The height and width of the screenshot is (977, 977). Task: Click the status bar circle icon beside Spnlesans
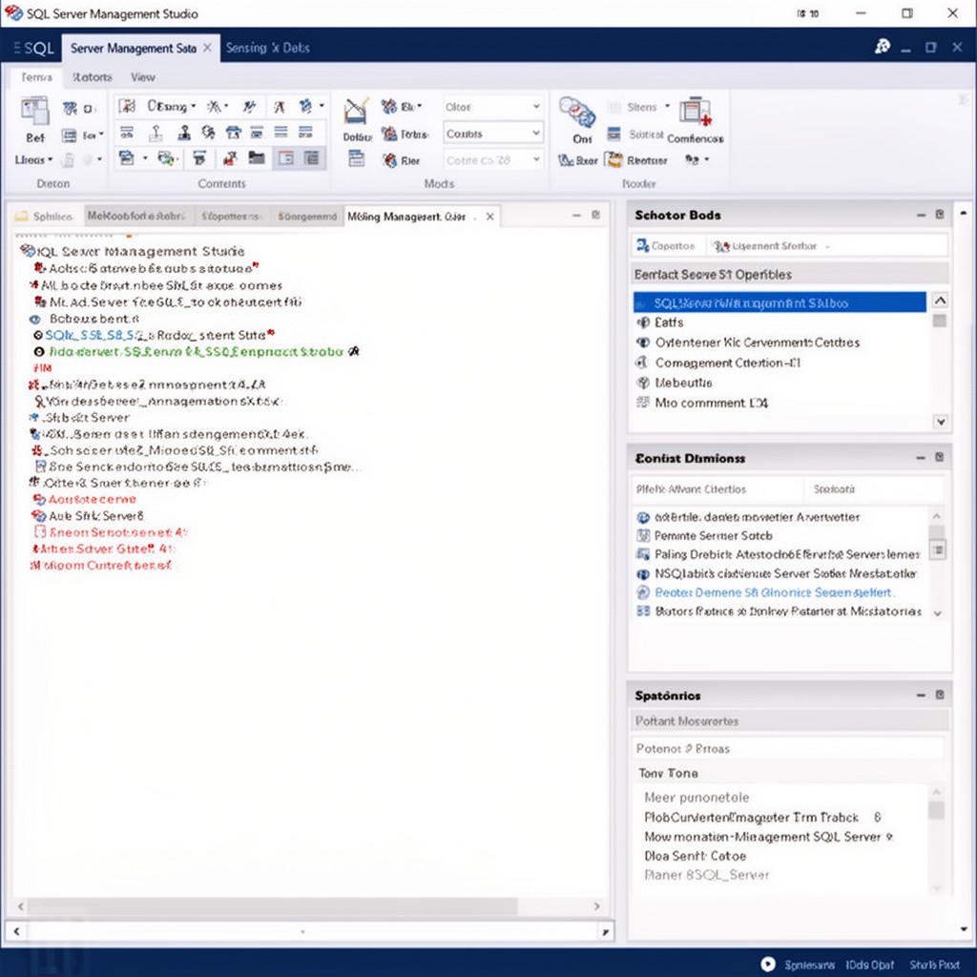(x=768, y=964)
